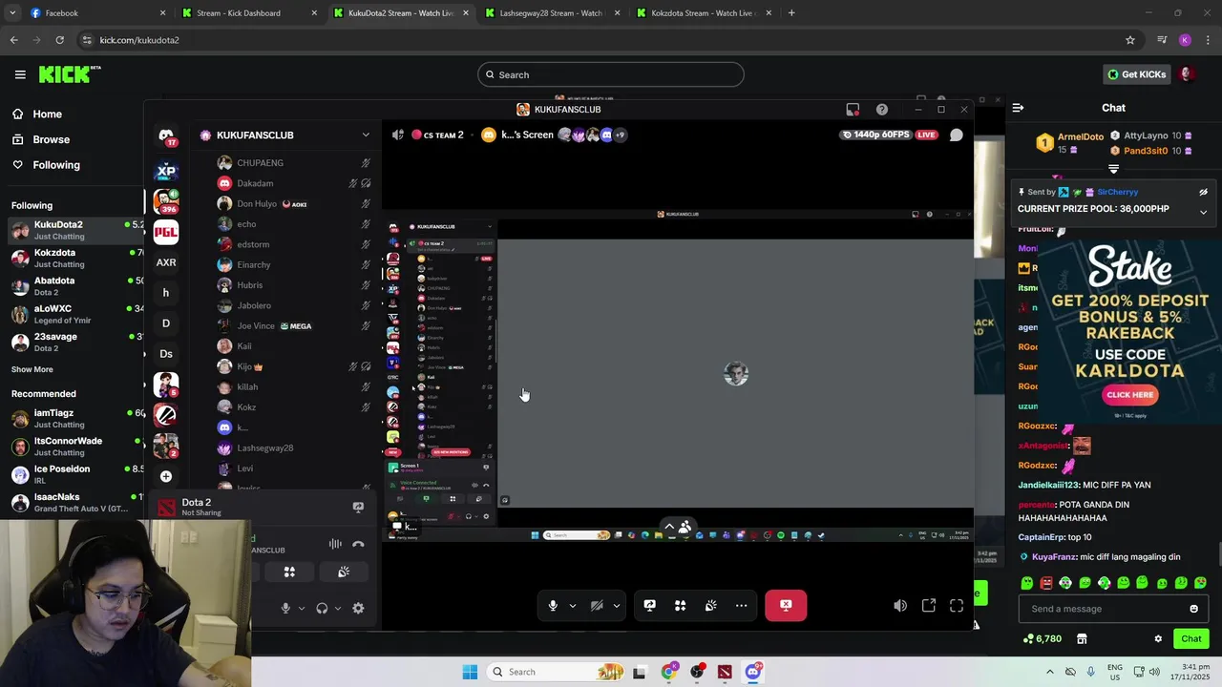Viewport: 1222px width, 687px height.
Task: Open the PGL server icon in Discord
Action: (x=166, y=232)
